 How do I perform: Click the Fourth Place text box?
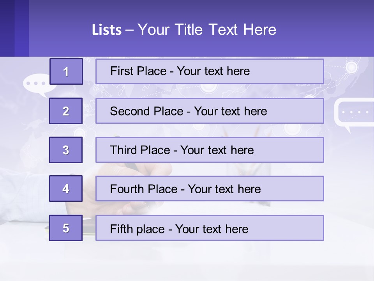click(x=210, y=189)
